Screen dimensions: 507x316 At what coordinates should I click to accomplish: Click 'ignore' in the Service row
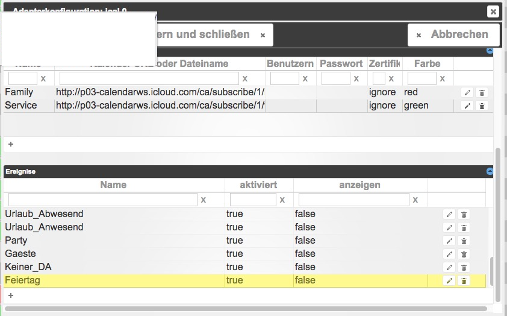click(382, 106)
